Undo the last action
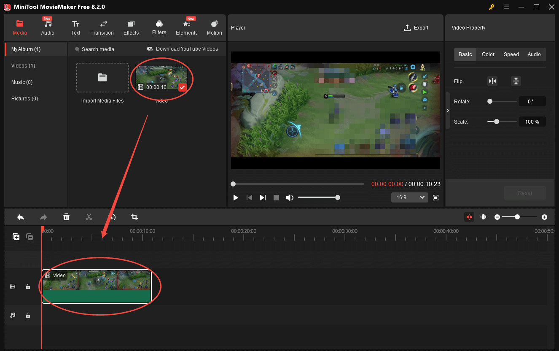 [x=21, y=217]
